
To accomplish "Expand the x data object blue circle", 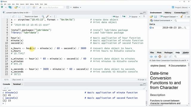I will 151,28.
